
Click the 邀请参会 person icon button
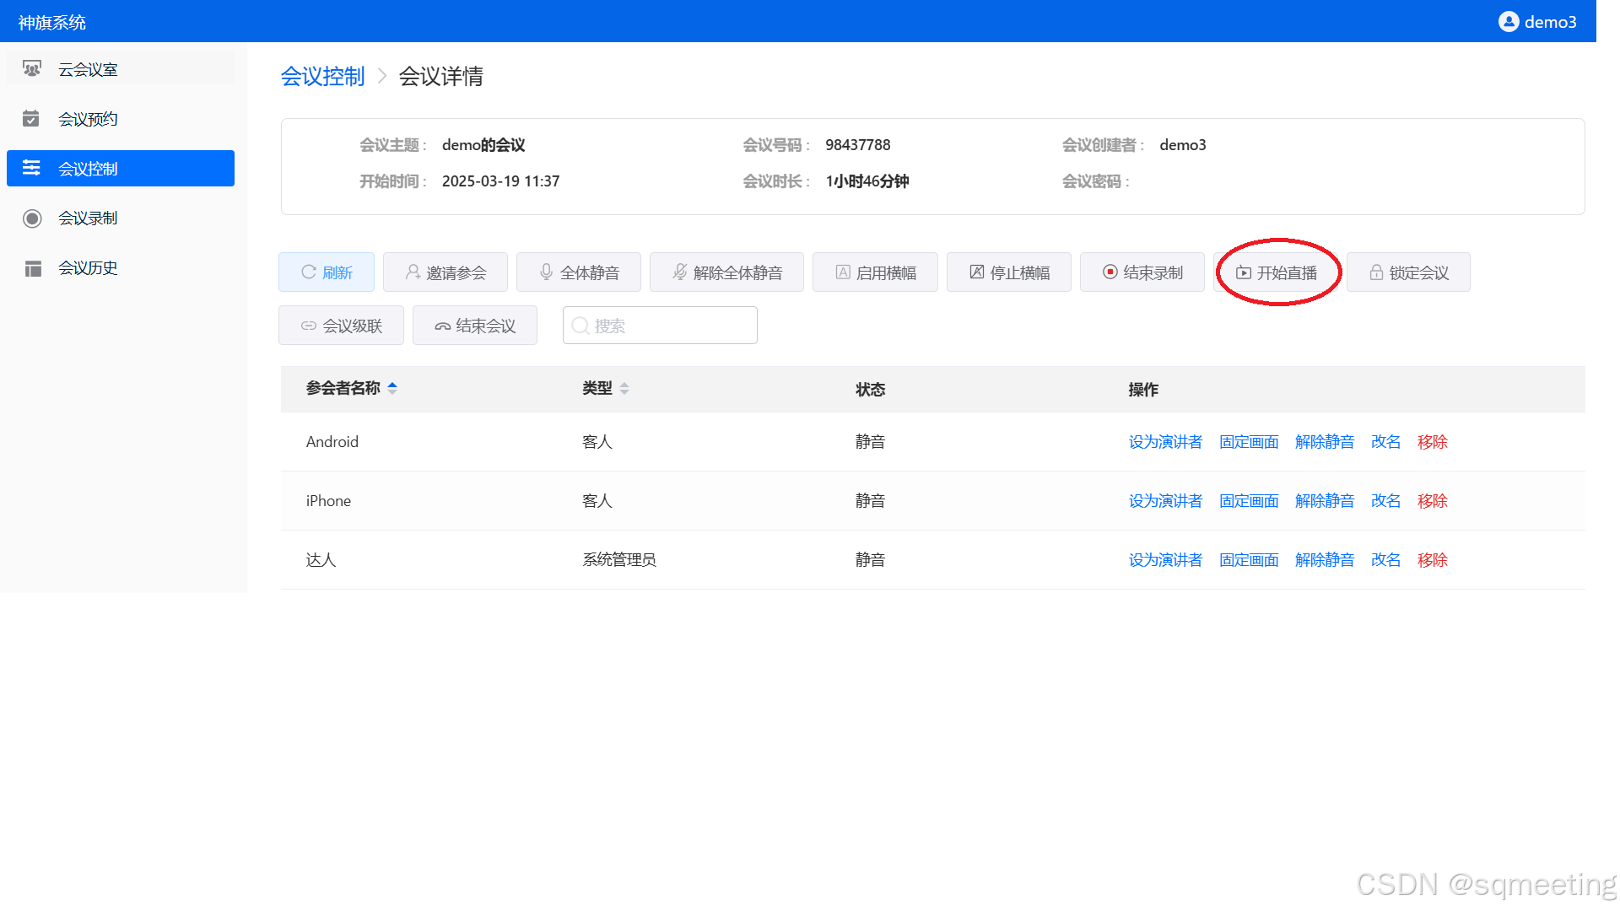pos(413,272)
